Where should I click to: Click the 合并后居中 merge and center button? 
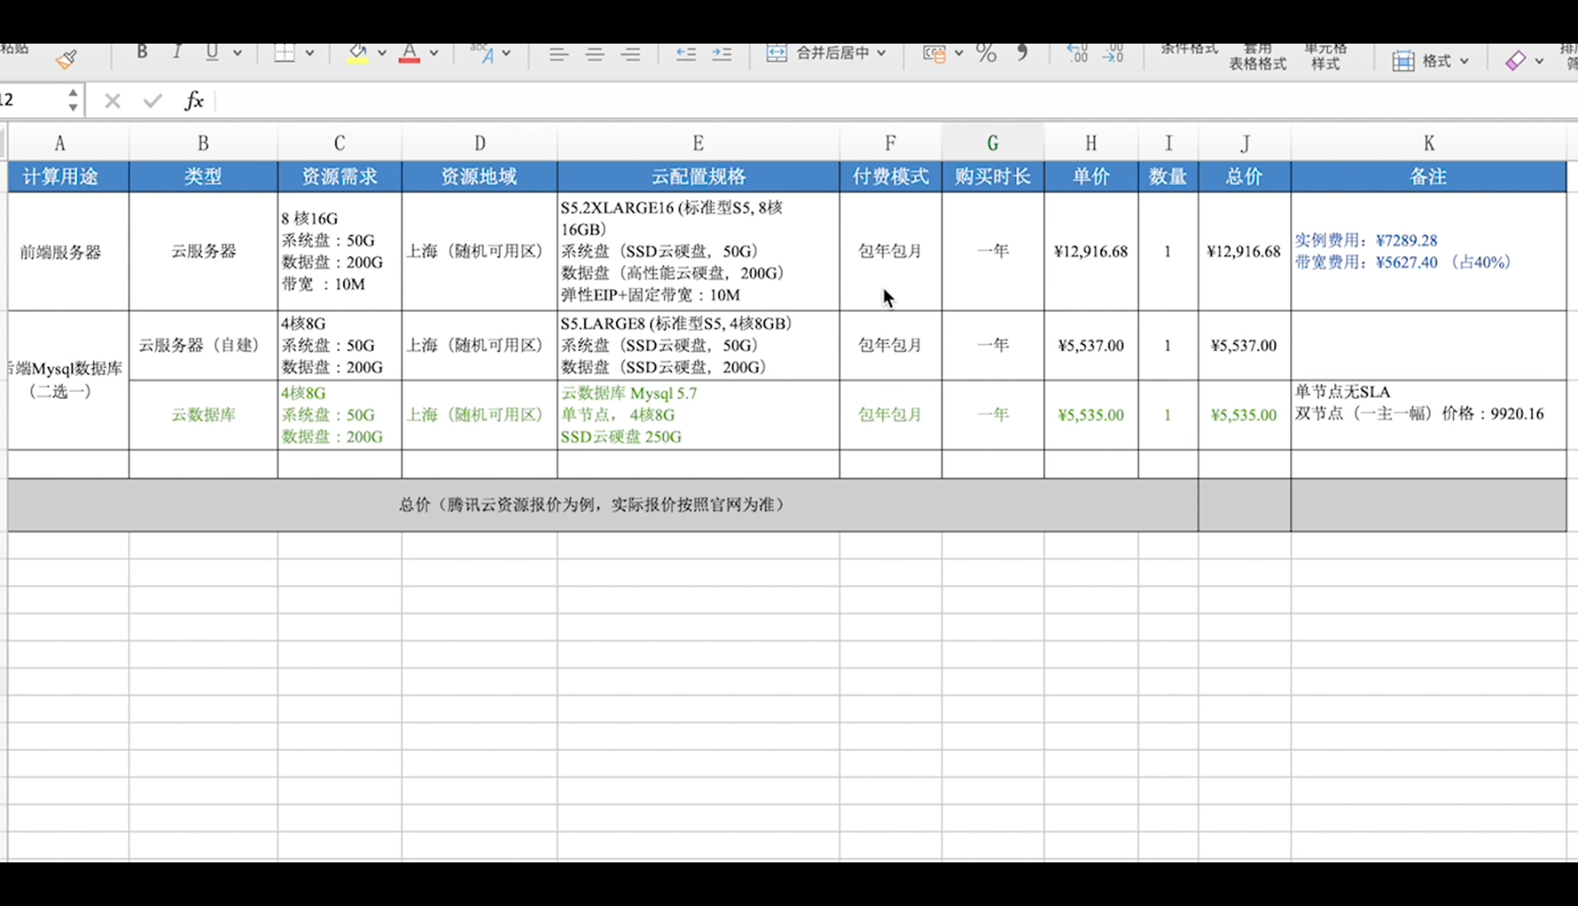click(818, 53)
